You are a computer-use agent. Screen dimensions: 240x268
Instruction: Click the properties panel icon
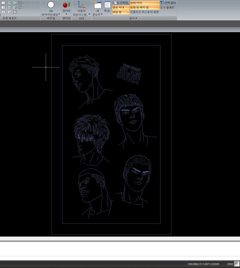point(108,5)
